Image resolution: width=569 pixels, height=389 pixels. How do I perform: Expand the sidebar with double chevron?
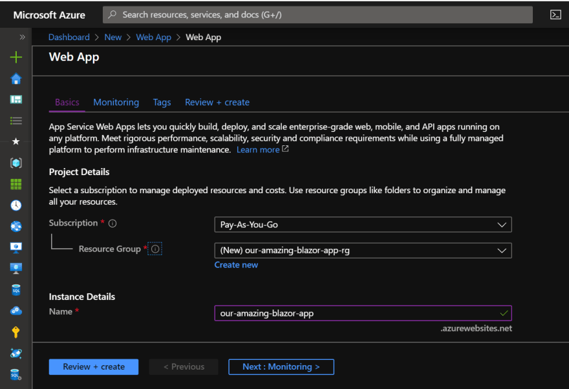[22, 37]
